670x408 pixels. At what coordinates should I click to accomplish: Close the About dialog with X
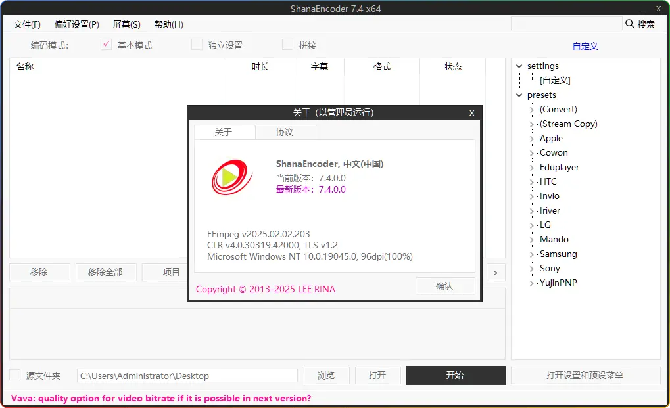tap(471, 112)
